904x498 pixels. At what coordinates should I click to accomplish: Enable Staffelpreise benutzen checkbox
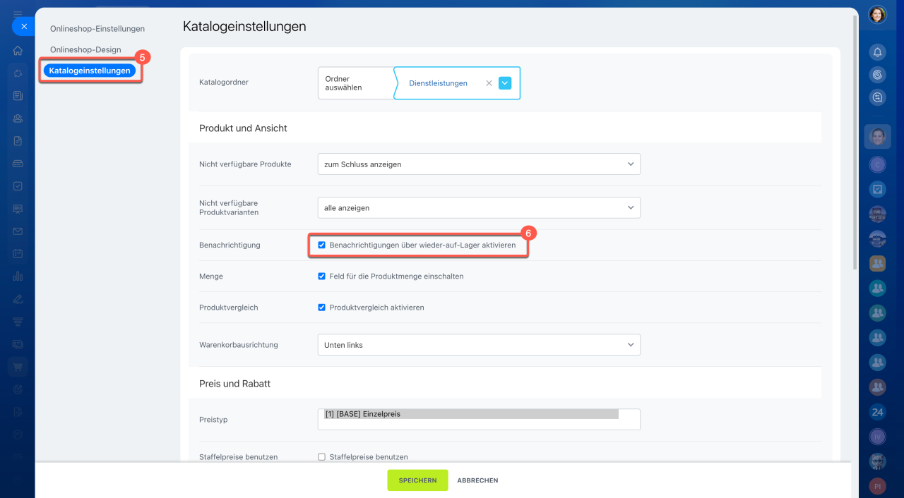pyautogui.click(x=322, y=457)
